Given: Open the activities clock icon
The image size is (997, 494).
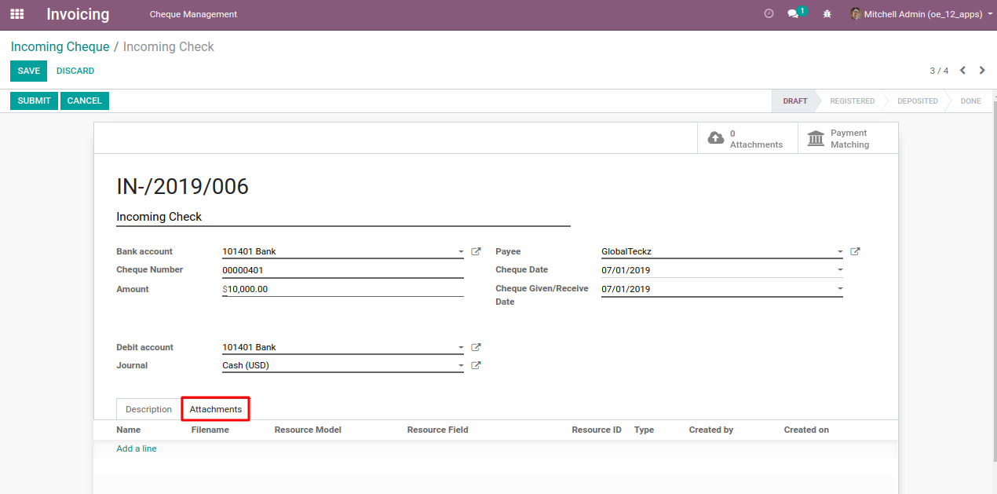Looking at the screenshot, I should [x=769, y=14].
